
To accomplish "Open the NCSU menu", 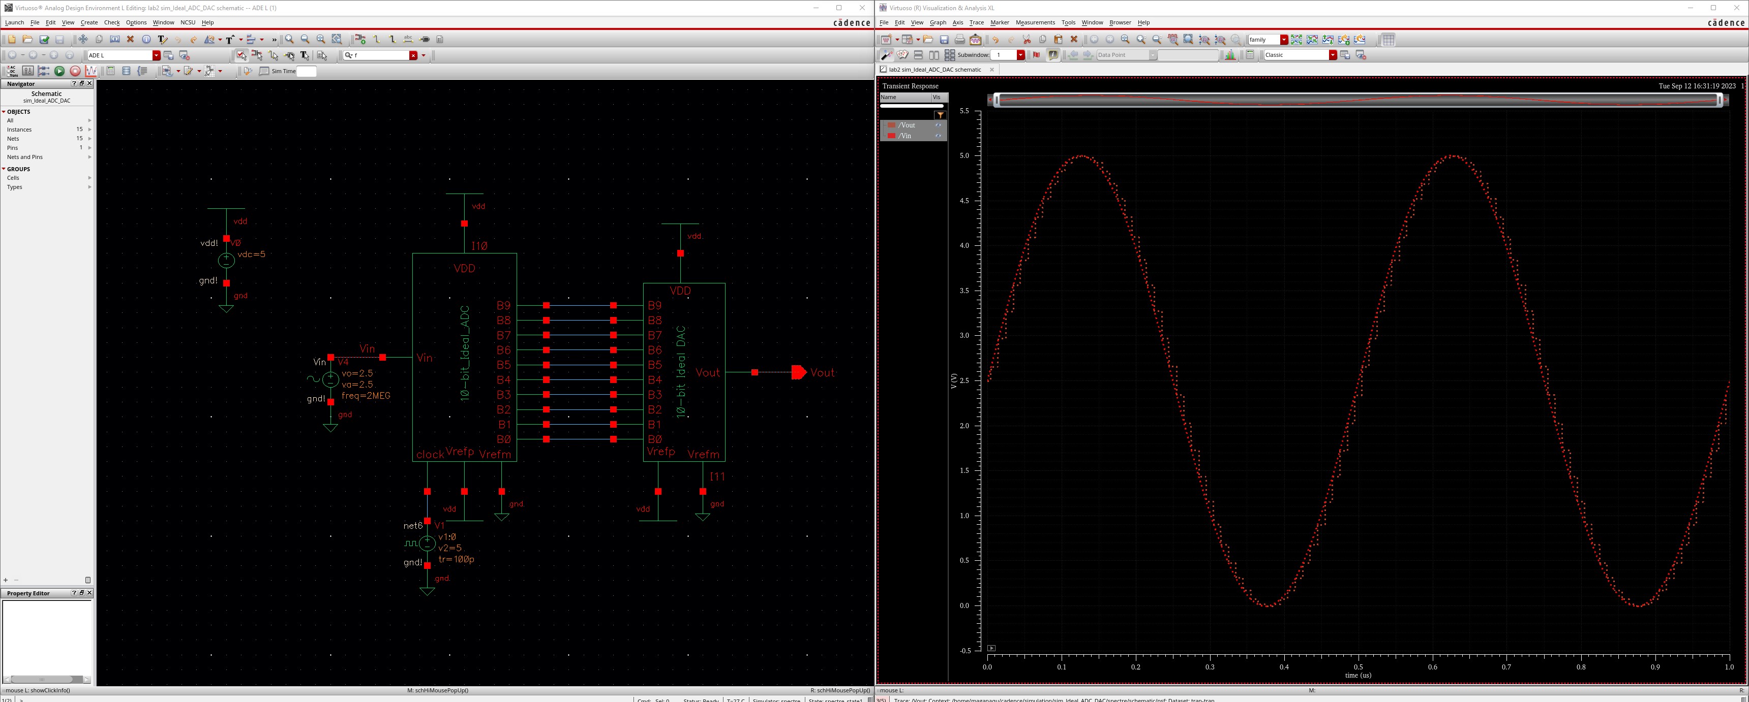I will click(188, 22).
